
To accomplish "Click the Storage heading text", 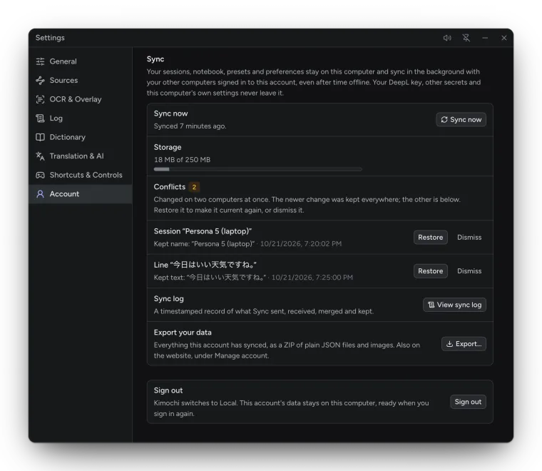I will pos(168,147).
